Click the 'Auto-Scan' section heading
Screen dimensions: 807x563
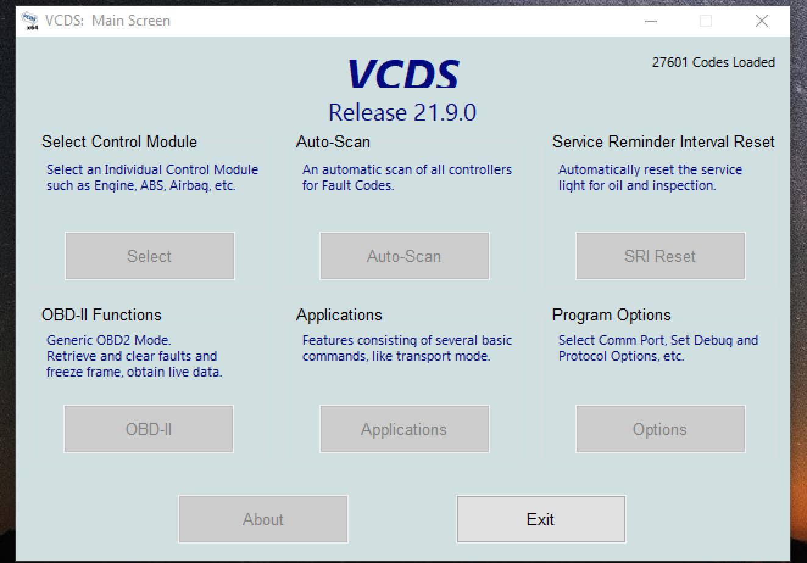(x=333, y=142)
